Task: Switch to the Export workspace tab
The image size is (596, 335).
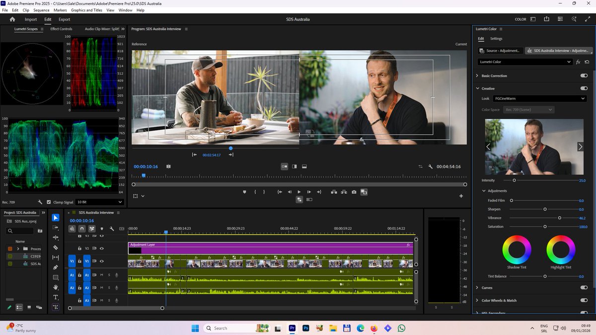Action: 65,19
